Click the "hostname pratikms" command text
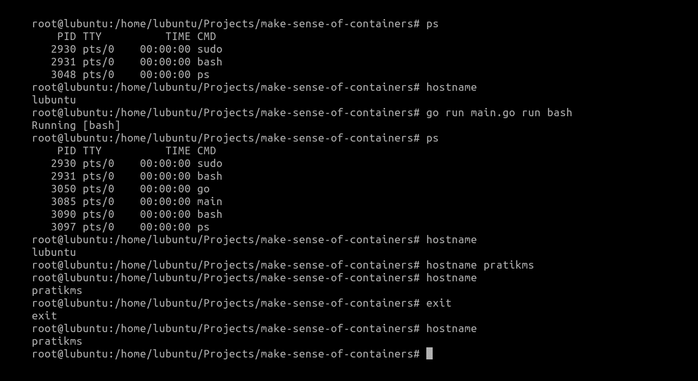 tap(480, 265)
